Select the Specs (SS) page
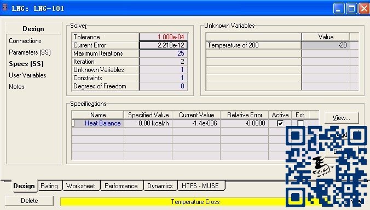 point(26,64)
